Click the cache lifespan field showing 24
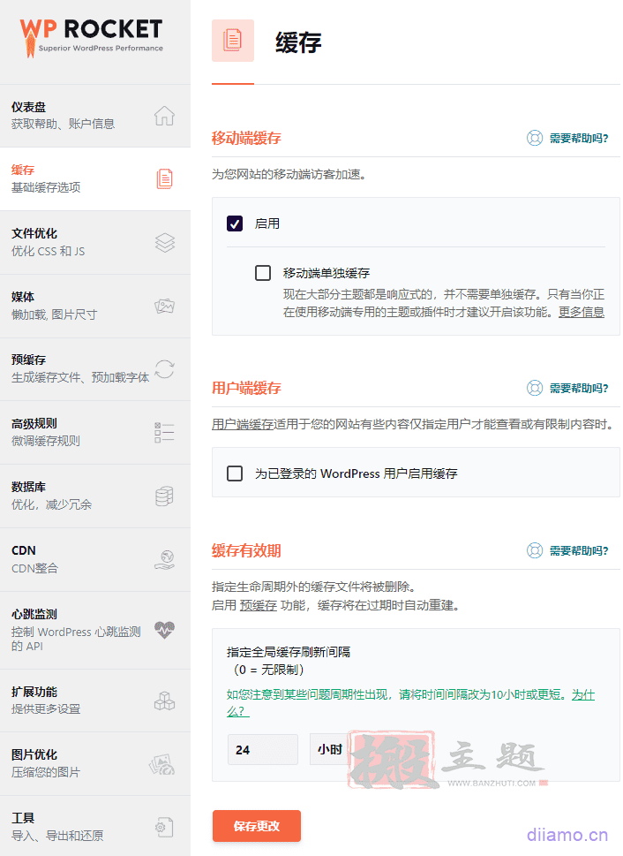The height and width of the screenshot is (856, 623). click(x=263, y=749)
